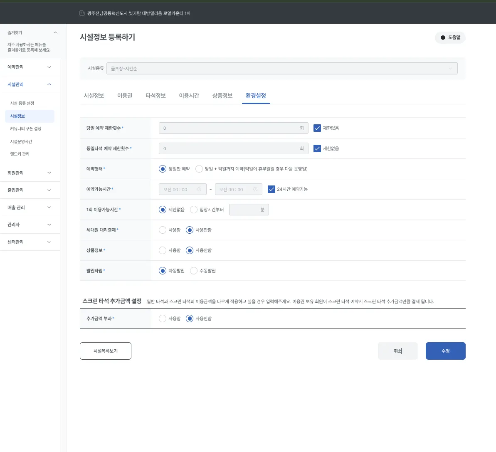
Task: Click the apartment name in header
Action: click(x=139, y=13)
